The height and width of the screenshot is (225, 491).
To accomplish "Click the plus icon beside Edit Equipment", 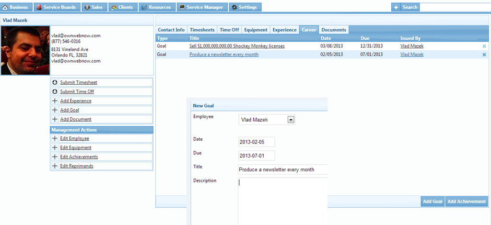I will (x=55, y=147).
